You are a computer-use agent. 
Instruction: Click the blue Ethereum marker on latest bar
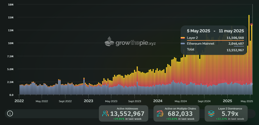pyautogui.click(x=252, y=84)
